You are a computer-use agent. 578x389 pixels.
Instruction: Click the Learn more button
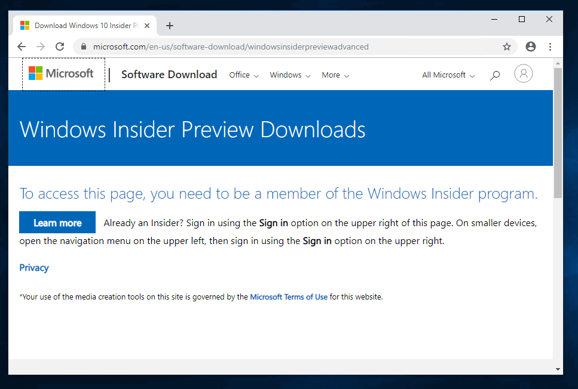[57, 223]
